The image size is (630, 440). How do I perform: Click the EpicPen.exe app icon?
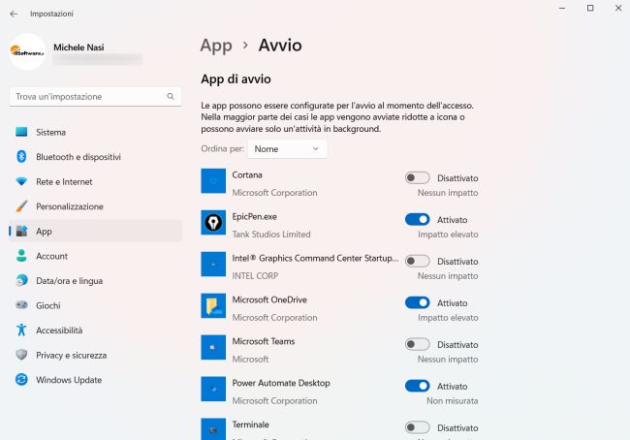[x=213, y=223]
